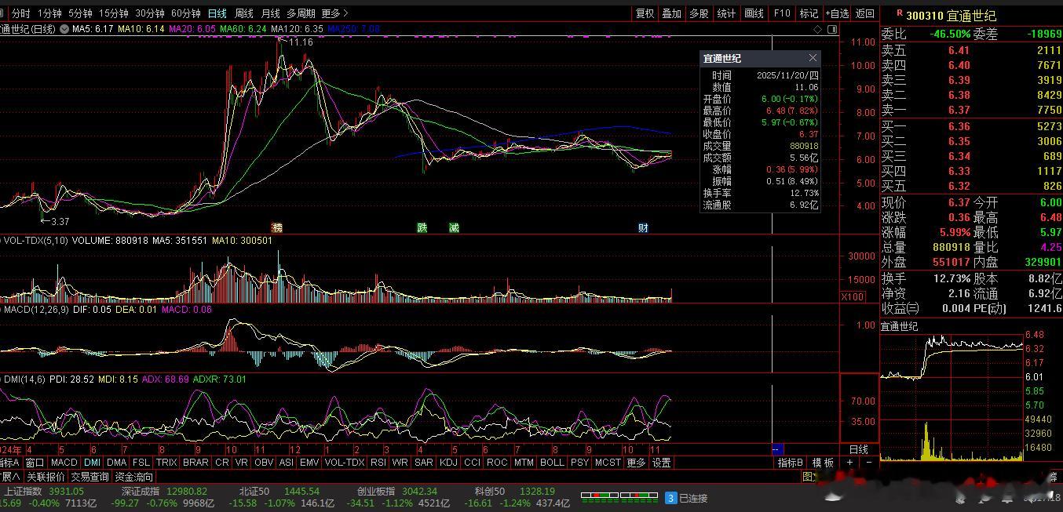Image resolution: width=1063 pixels, height=512 pixels.
Task: Click the 财 financial report marker
Action: pyautogui.click(x=643, y=227)
